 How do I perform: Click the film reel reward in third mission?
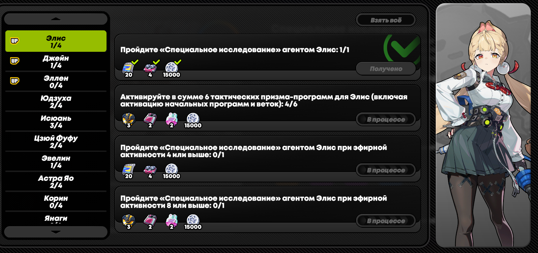(x=129, y=171)
